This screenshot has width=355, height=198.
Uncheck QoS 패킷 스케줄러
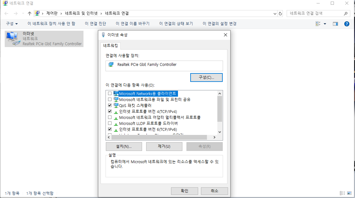coord(110,105)
